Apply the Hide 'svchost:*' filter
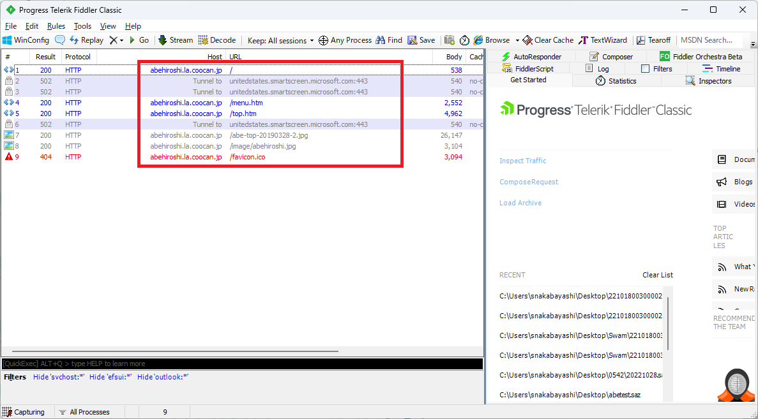 pyautogui.click(x=59, y=377)
